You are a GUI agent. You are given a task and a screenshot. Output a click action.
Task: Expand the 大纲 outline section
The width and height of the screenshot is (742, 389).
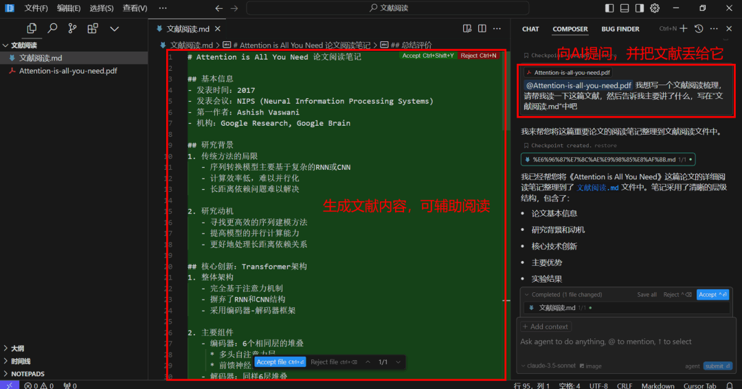click(x=74, y=348)
